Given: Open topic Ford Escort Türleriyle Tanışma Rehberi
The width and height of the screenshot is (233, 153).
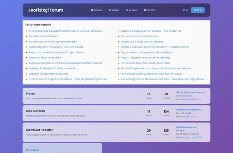Looking at the screenshot, I should pyautogui.click(x=53, y=42).
